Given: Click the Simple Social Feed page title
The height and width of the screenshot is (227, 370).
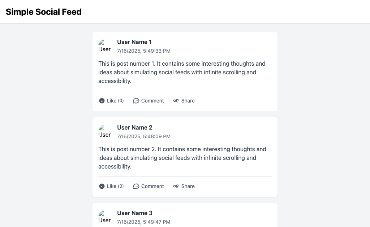Looking at the screenshot, I should pyautogui.click(x=44, y=12).
